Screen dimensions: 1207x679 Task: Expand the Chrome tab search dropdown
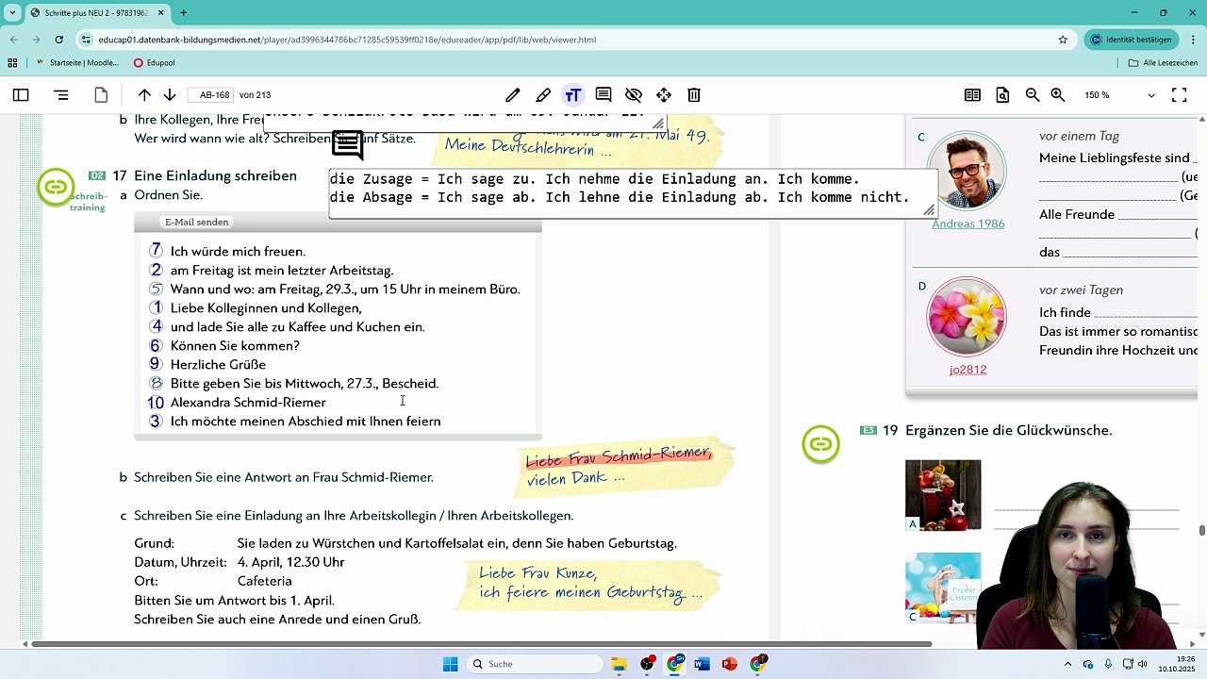tap(12, 13)
